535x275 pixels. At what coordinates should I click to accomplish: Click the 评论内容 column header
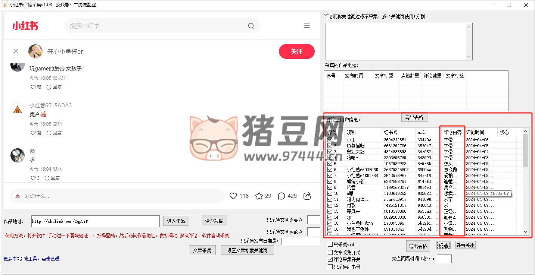tap(452, 132)
